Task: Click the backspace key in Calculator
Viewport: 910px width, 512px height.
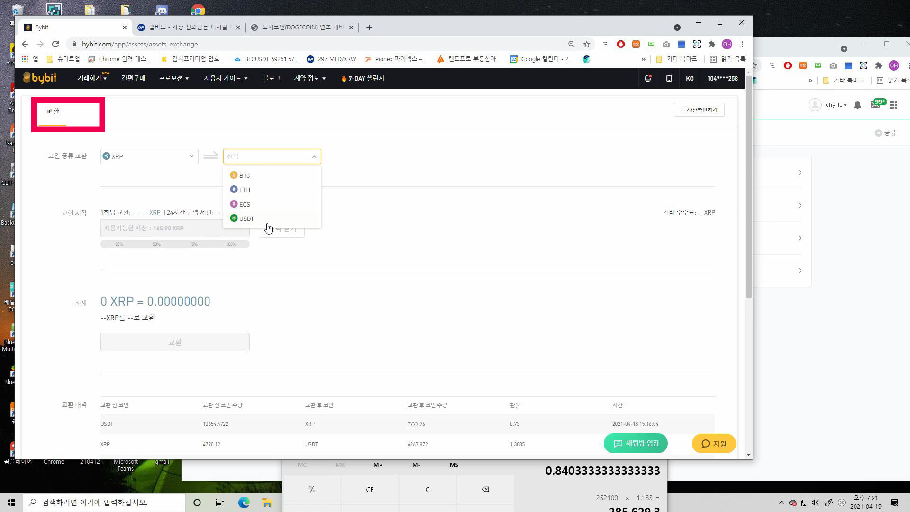Action: point(485,489)
